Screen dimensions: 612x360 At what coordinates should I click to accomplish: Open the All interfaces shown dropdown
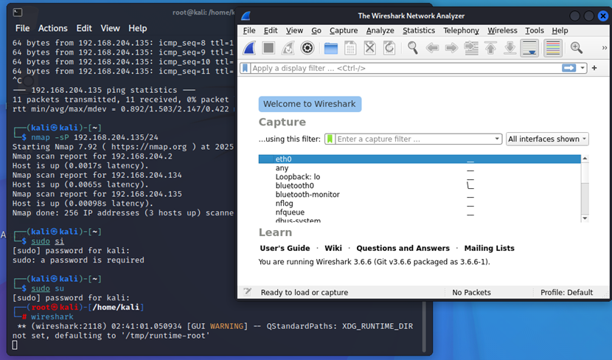coord(547,139)
